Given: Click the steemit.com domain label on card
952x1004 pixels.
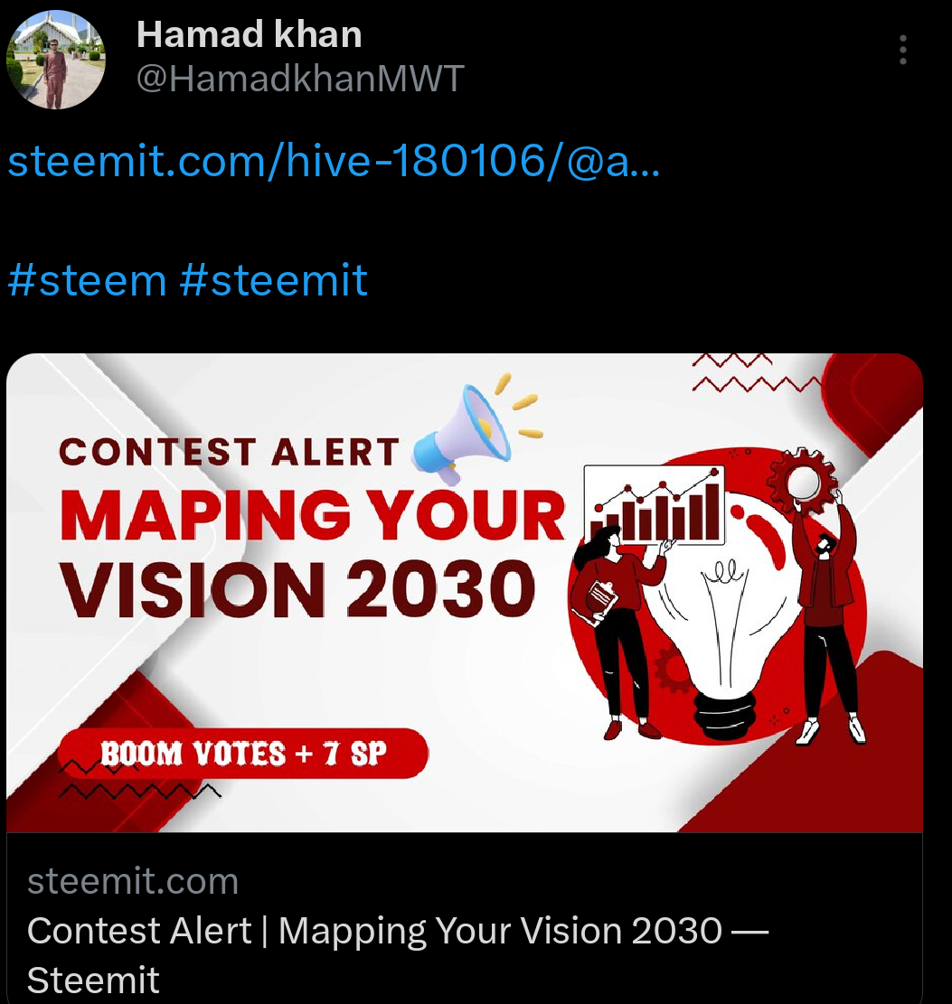Looking at the screenshot, I should click(x=133, y=881).
